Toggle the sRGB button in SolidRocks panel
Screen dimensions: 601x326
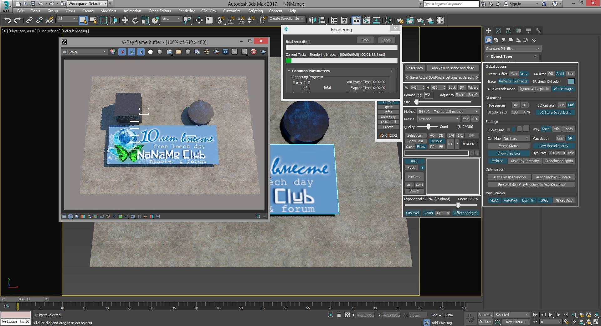414,161
